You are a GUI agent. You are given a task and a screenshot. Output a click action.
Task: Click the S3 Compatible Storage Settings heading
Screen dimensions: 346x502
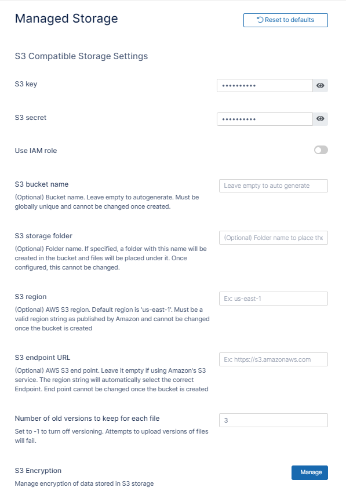(x=81, y=56)
